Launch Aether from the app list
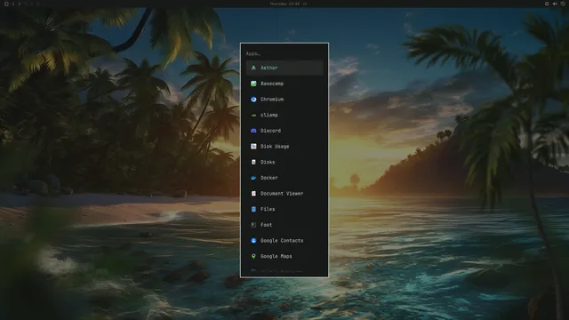Screen dimensions: 569x320 pos(284,68)
